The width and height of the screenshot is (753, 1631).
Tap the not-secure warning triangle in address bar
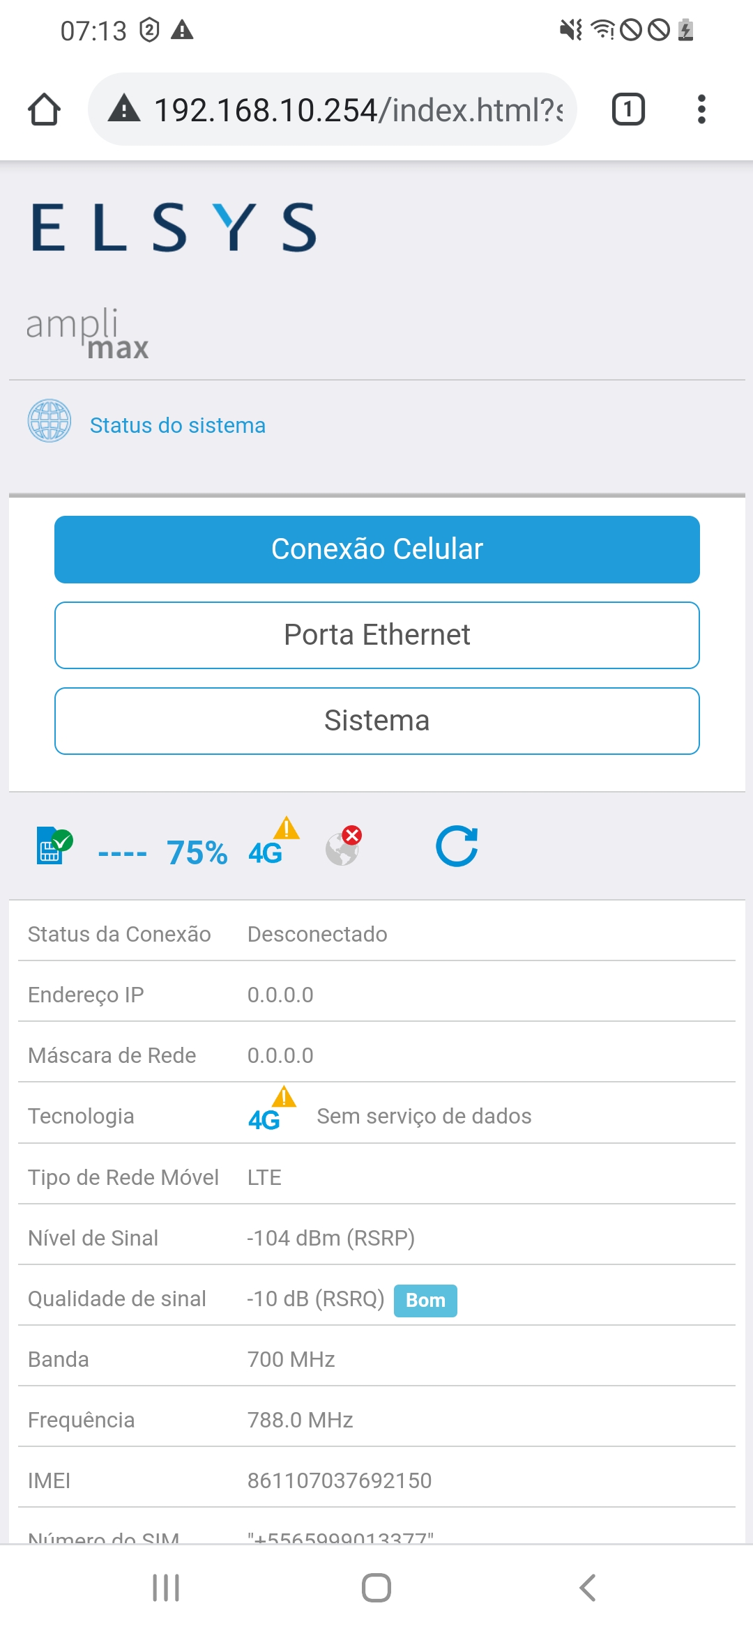pyautogui.click(x=124, y=109)
